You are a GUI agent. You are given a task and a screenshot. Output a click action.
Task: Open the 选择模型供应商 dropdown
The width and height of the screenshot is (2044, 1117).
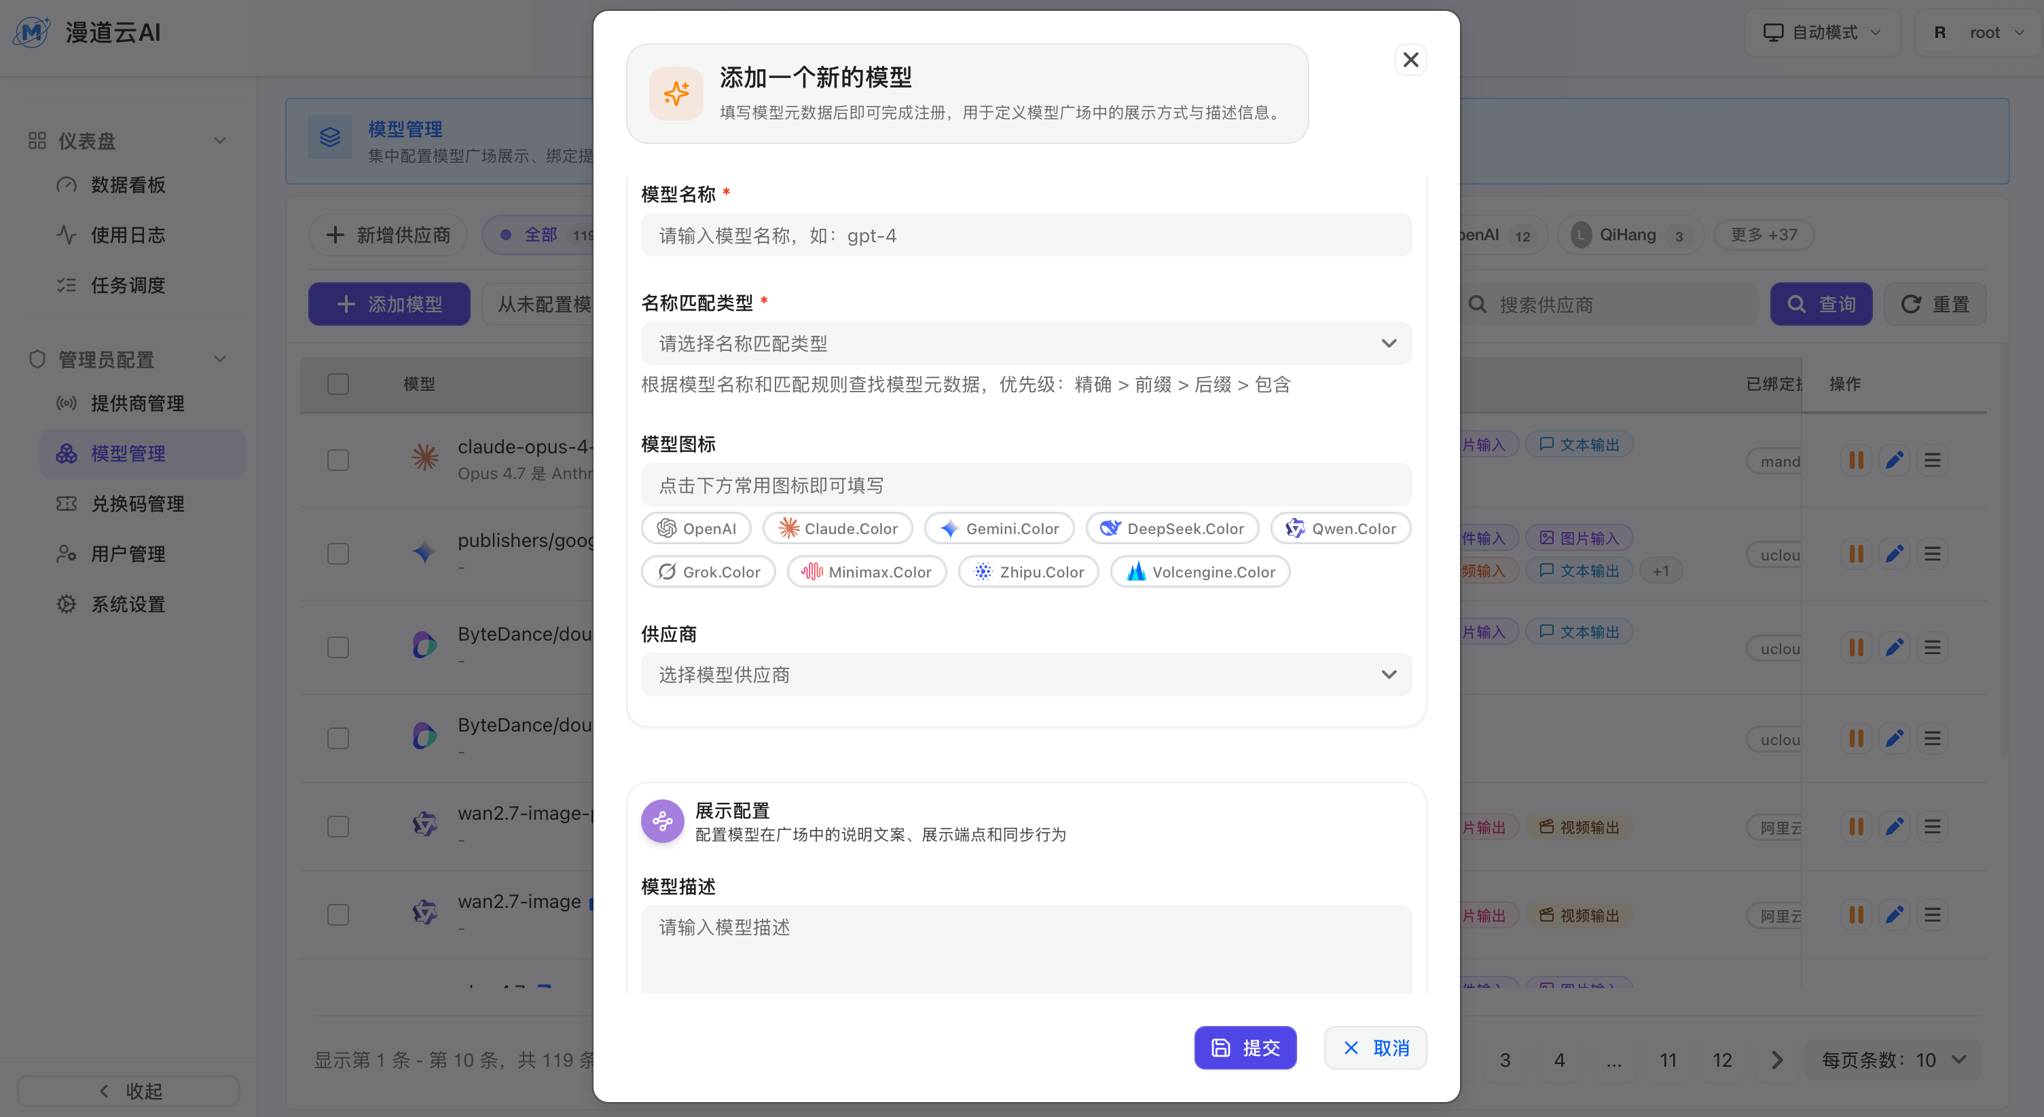tap(1026, 675)
